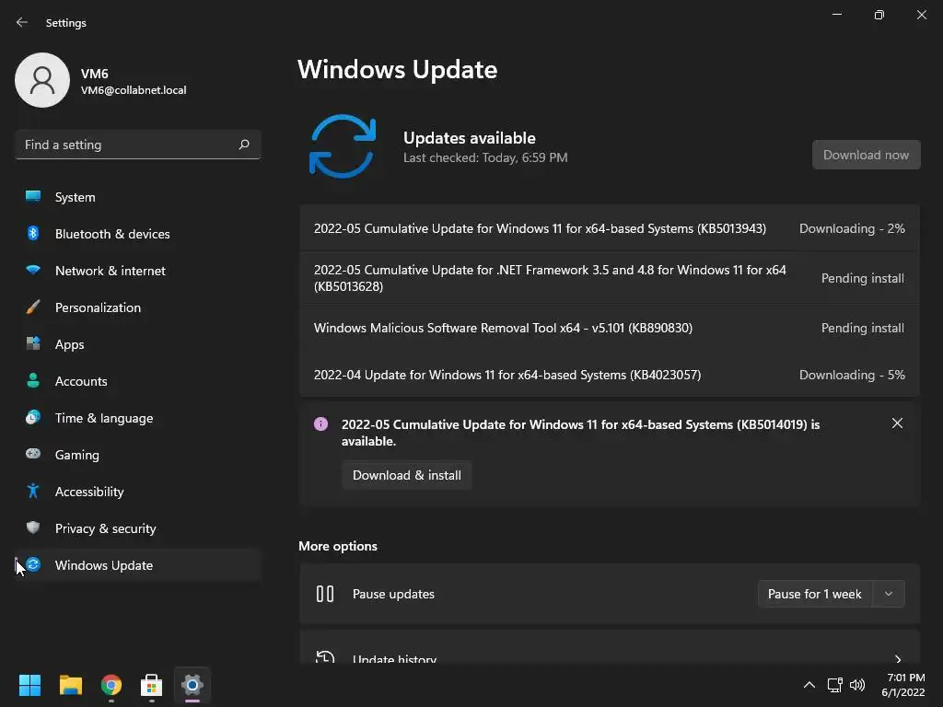Click the search magnifier in Find a setting
This screenshot has height=707, width=943.
point(244,145)
